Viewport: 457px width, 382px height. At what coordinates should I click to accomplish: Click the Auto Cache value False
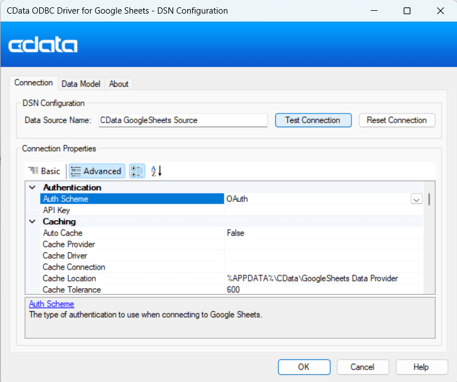235,233
